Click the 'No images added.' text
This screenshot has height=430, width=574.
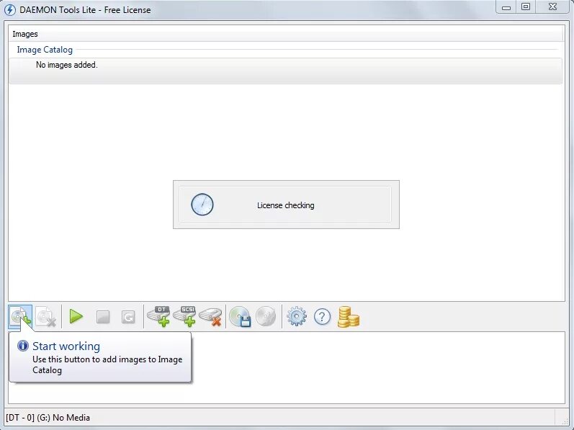click(67, 65)
